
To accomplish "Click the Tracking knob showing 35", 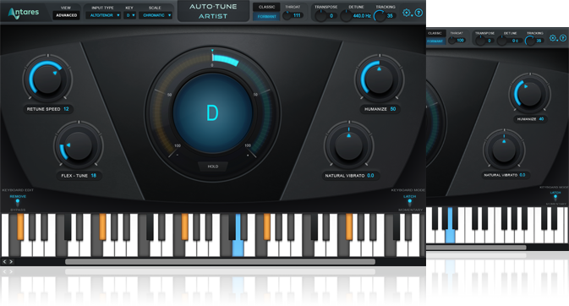I will 380,16.
